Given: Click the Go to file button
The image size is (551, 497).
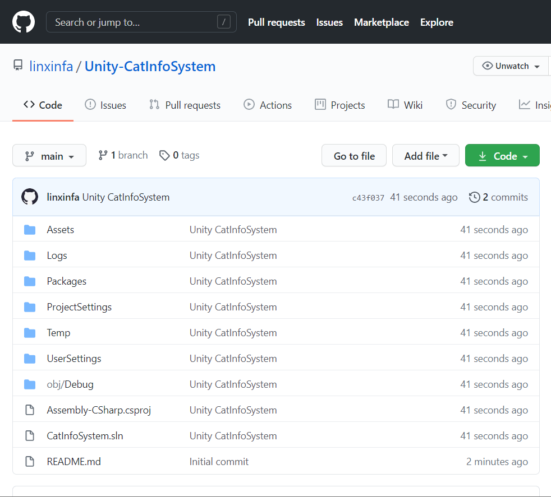Looking at the screenshot, I should coord(354,156).
